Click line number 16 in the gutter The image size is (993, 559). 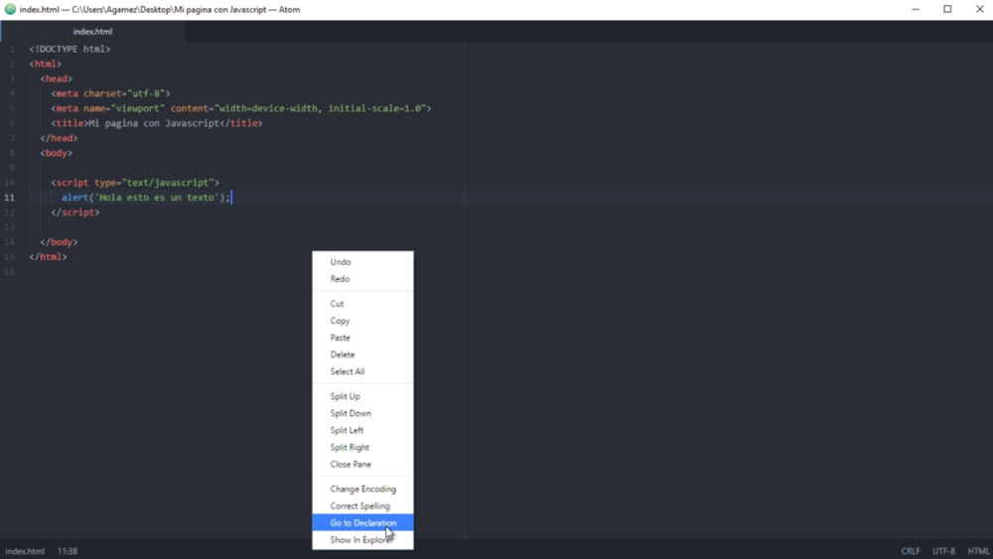10,272
